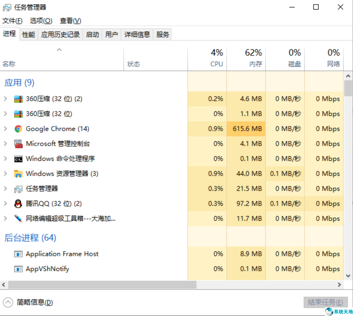This screenshot has width=353, height=316.
Task: Maximize the Task Manager window
Action: tap(316, 7)
